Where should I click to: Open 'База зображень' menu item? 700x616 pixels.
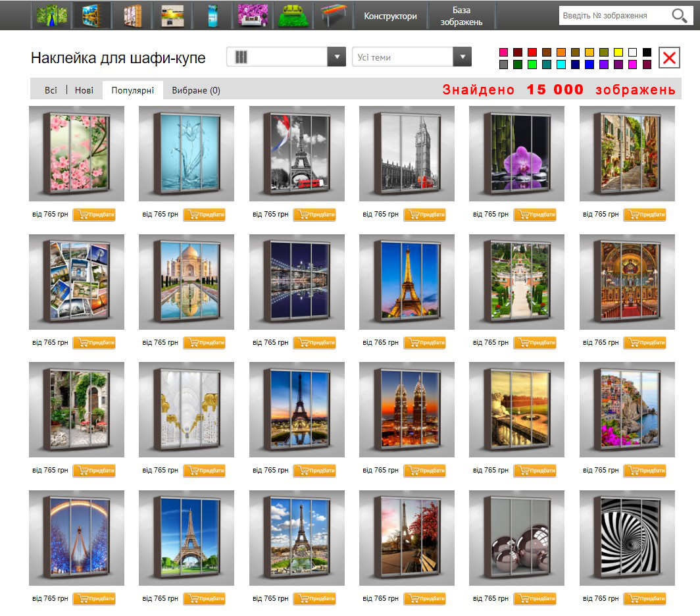(x=461, y=16)
